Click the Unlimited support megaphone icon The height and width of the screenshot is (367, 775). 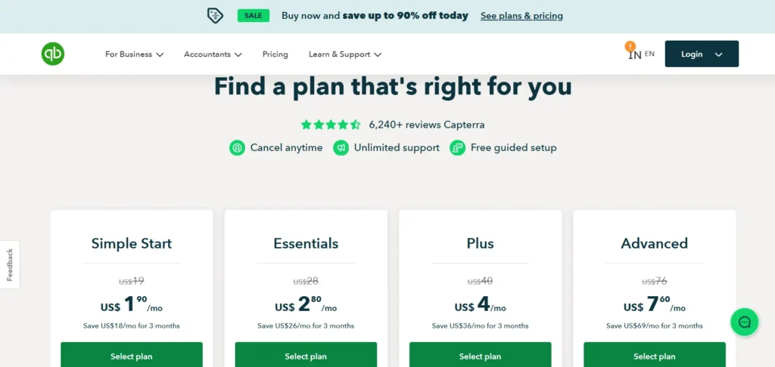coord(341,147)
